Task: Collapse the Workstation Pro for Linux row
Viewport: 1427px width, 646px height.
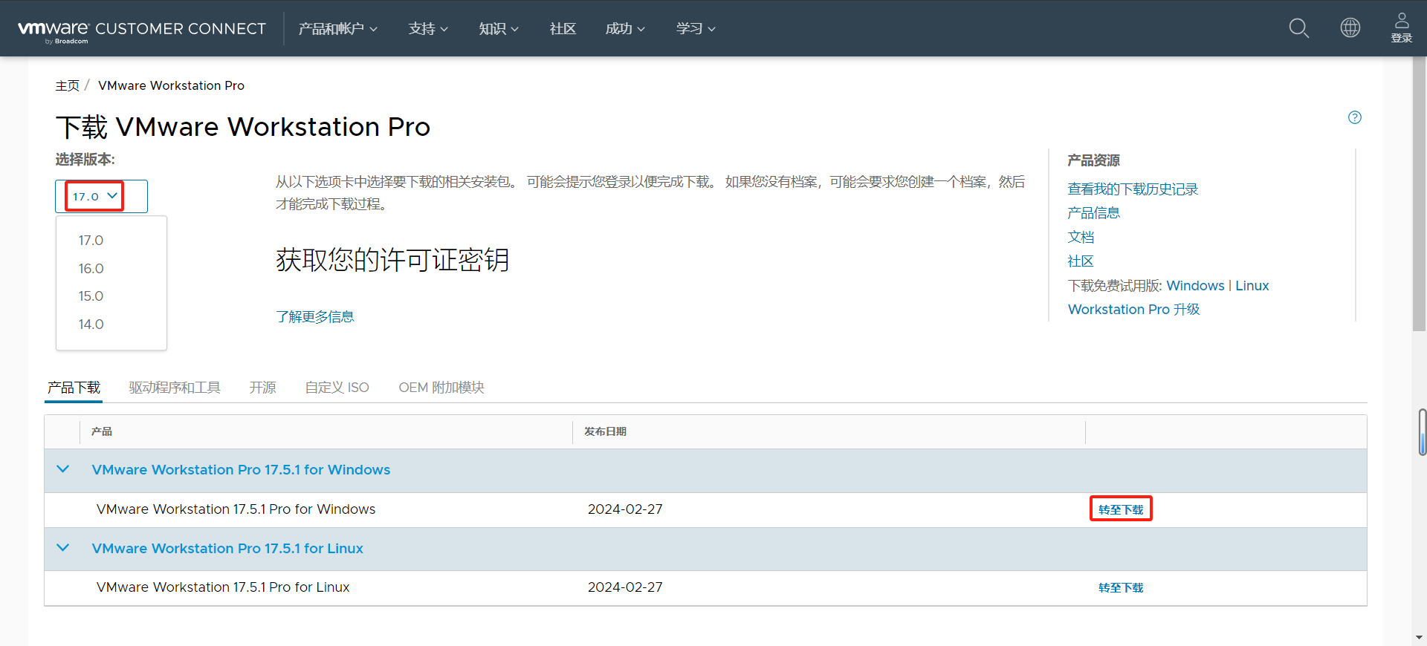Action: pyautogui.click(x=63, y=548)
